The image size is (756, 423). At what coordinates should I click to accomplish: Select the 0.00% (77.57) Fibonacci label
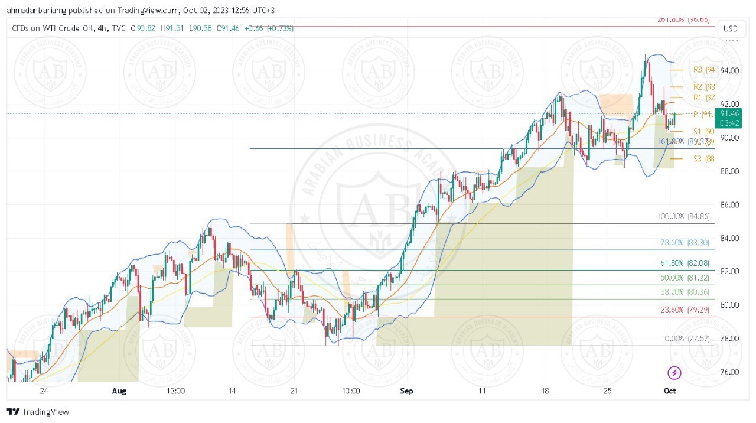[x=687, y=339]
